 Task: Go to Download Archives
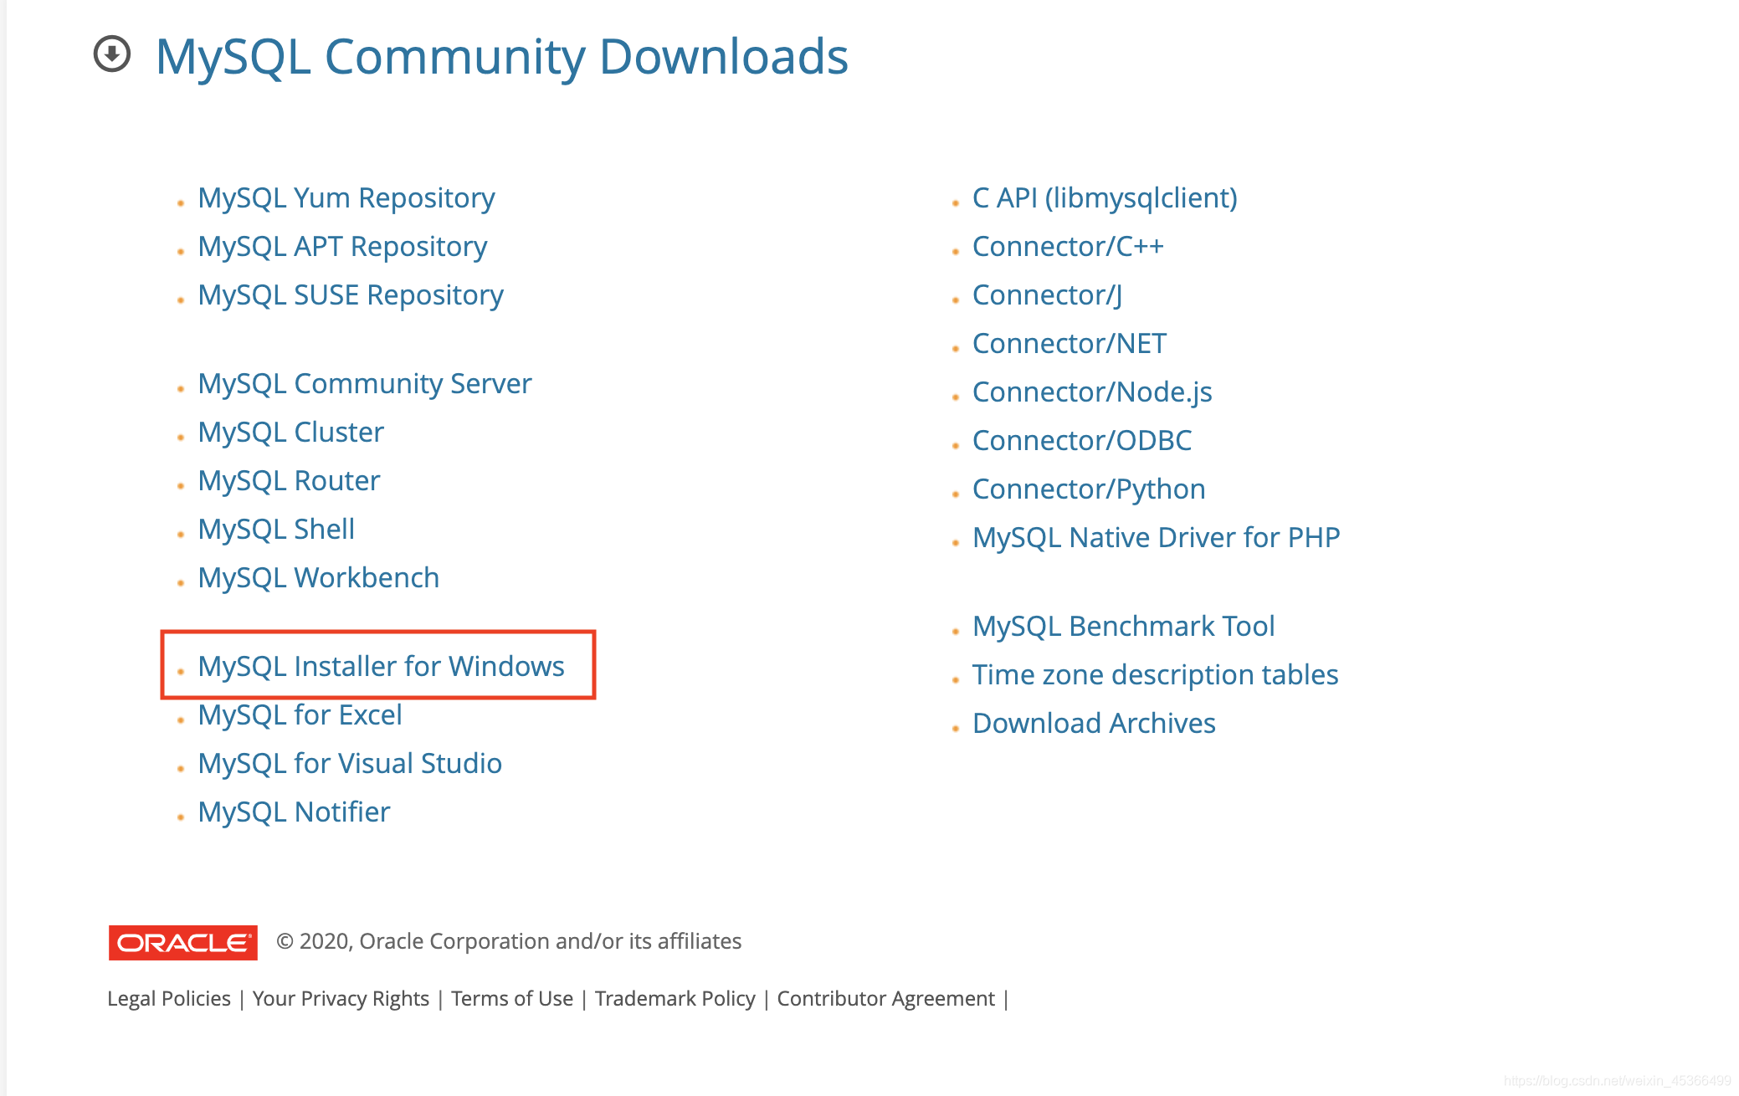1094,724
